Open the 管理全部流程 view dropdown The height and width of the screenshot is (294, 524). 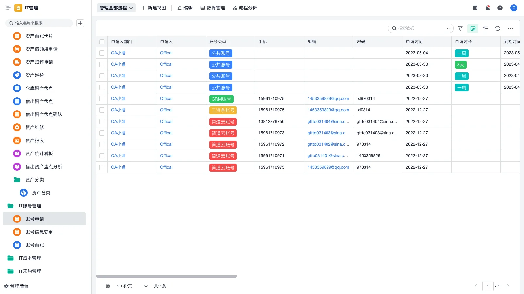[x=116, y=8]
